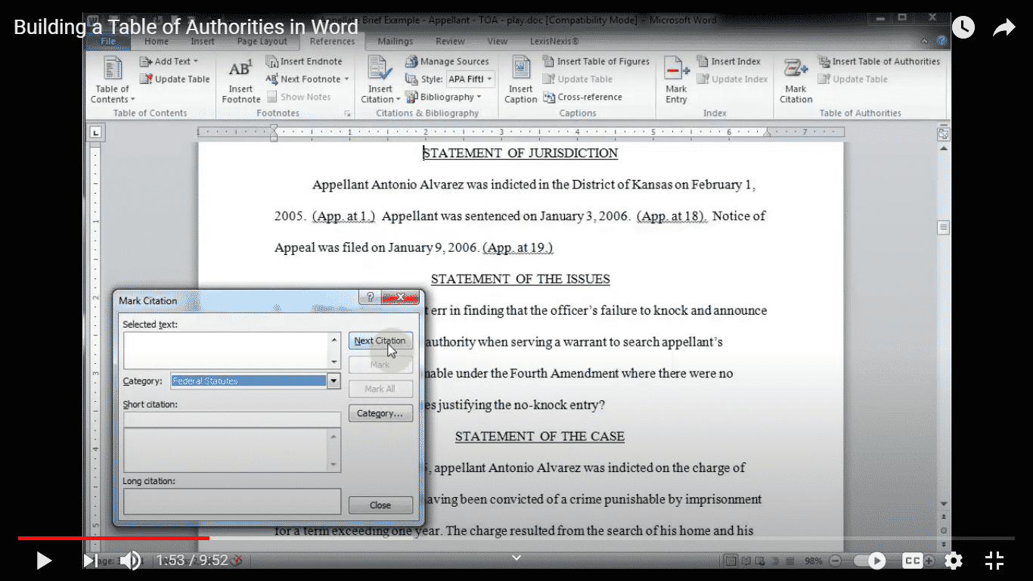
Task: Expand the Category dropdown in Mark Citation
Action: pyautogui.click(x=333, y=381)
